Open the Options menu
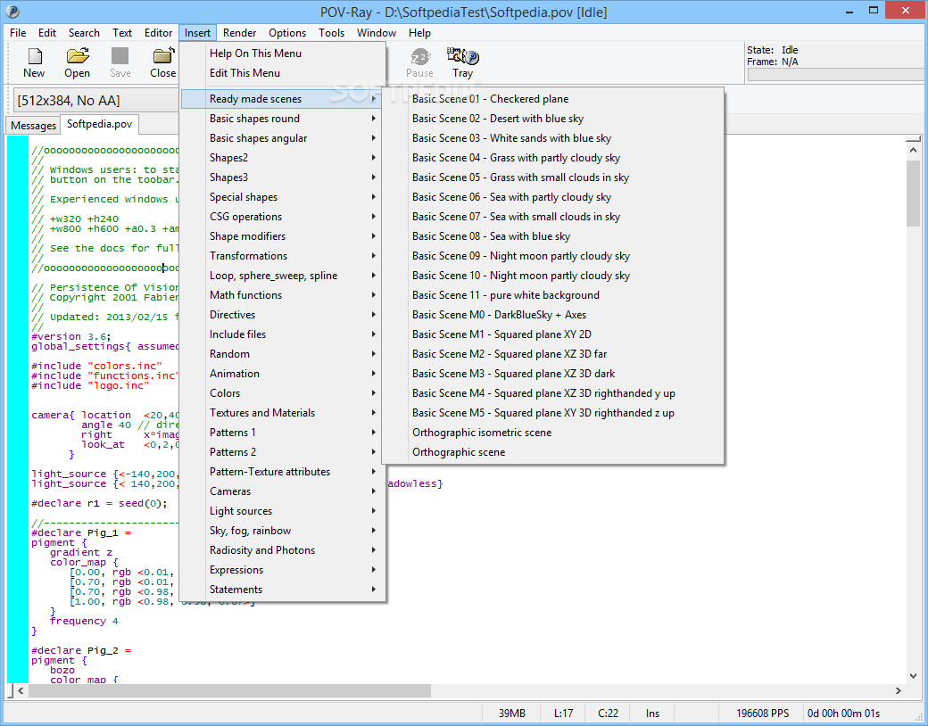928x726 pixels. point(287,32)
